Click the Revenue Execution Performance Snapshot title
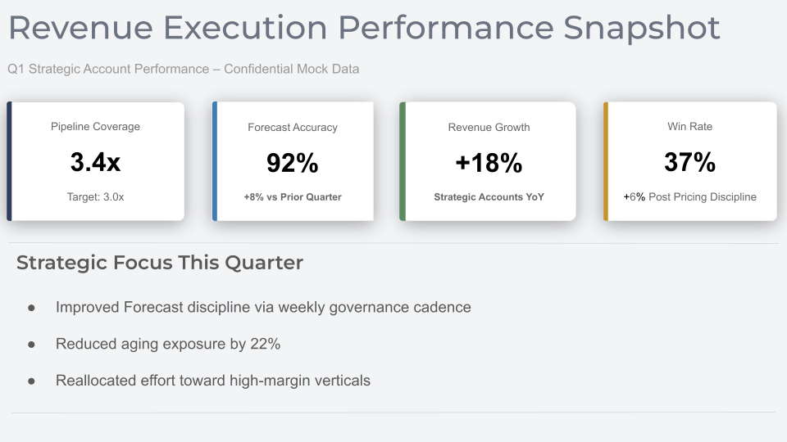Screen dimensions: 787x442 (x=364, y=28)
